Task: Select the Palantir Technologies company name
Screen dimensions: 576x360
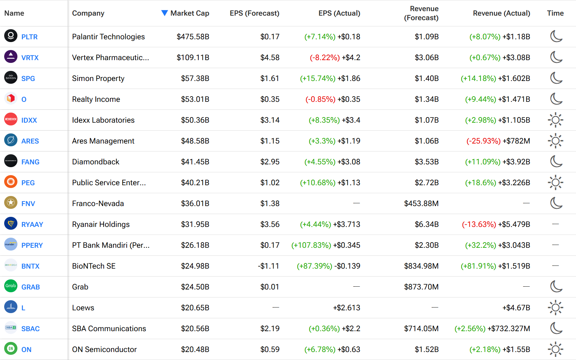Action: click(x=108, y=37)
